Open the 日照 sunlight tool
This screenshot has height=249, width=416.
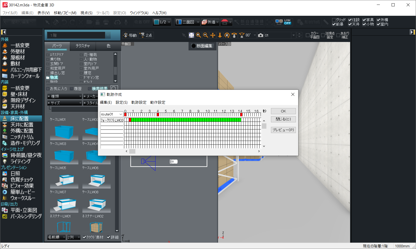tap(15, 173)
